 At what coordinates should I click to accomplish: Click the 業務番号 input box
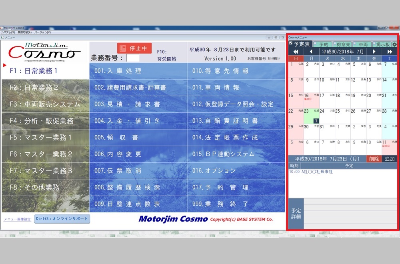pos(133,58)
